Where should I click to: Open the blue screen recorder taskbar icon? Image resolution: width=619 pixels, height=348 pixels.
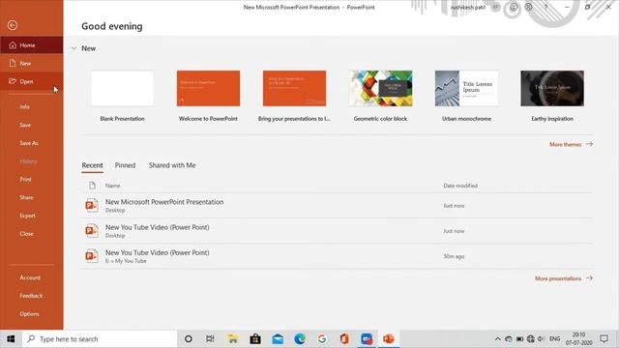[367, 339]
